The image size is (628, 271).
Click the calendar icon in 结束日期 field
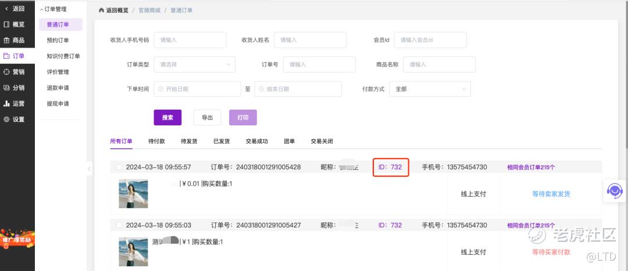tap(262, 89)
